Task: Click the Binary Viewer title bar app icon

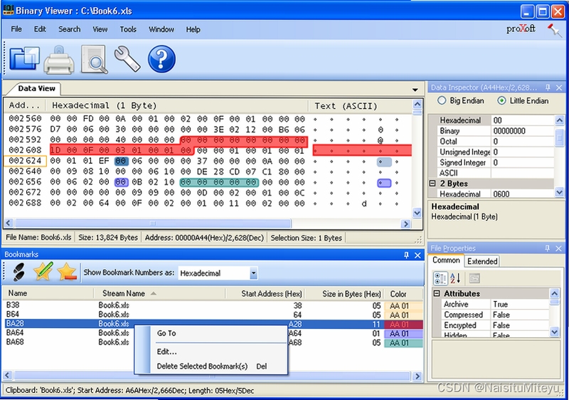Action: (x=8, y=10)
